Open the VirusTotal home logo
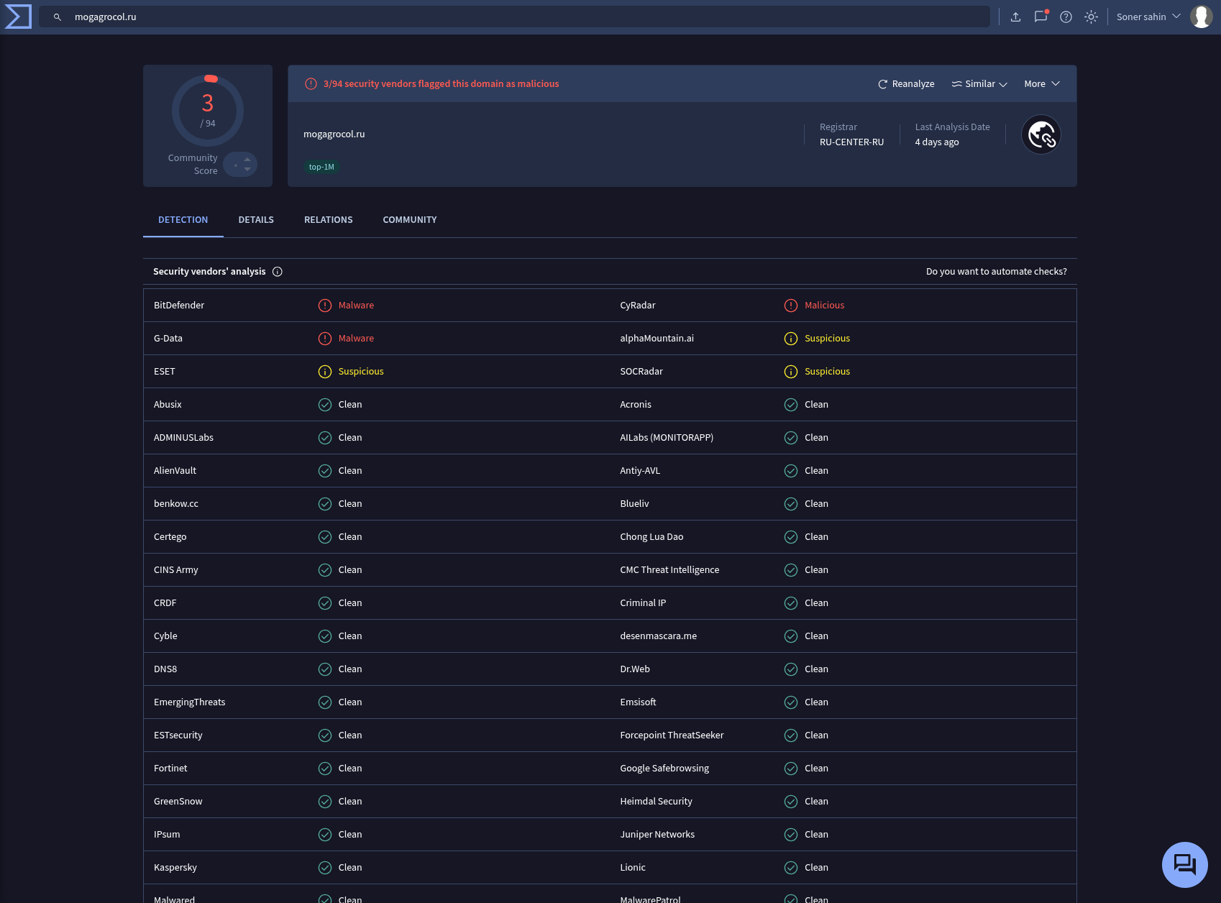This screenshot has width=1221, height=903. point(18,17)
